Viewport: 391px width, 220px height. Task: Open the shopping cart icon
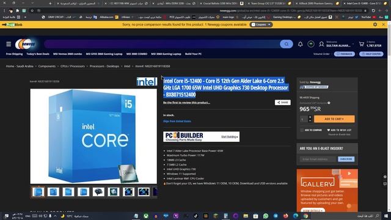point(361,44)
